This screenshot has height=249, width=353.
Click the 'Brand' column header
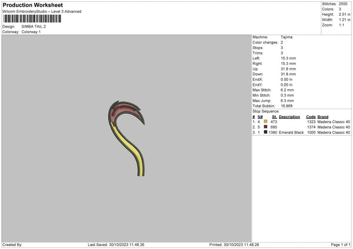click(323, 117)
